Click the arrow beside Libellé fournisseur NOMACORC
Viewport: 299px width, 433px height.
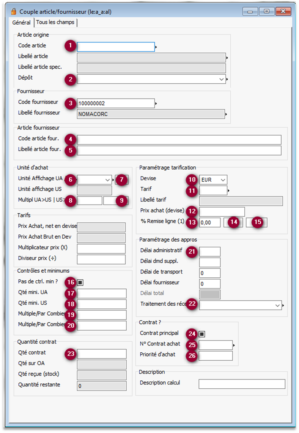click(x=227, y=114)
